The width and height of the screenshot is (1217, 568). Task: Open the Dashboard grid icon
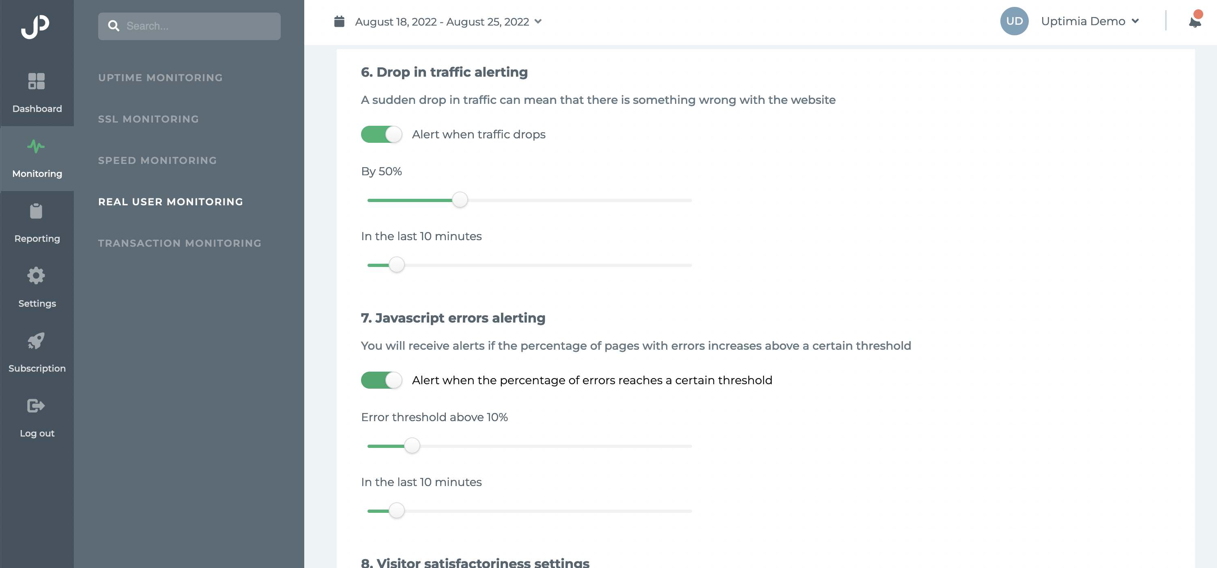[x=37, y=81]
